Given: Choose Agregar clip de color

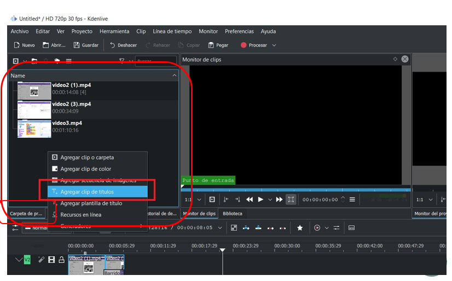Looking at the screenshot, I should pyautogui.click(x=98, y=169).
